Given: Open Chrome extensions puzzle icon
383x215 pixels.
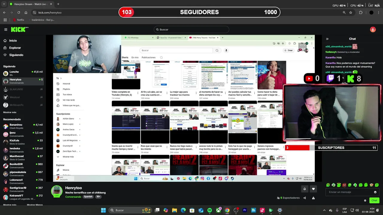Looking at the screenshot, I should (361, 13).
